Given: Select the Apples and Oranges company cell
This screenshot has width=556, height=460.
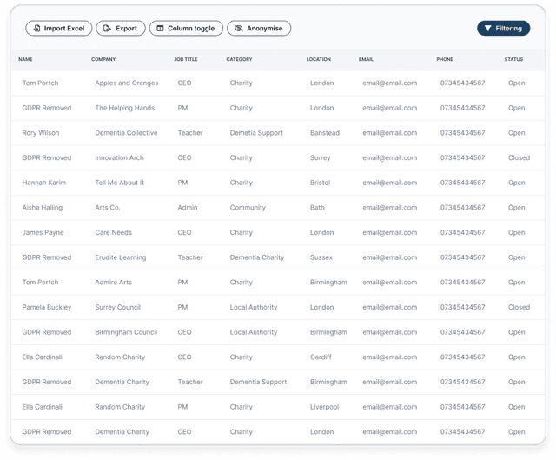Looking at the screenshot, I should 127,83.
